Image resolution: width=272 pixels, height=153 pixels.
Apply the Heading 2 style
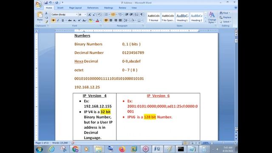(196, 17)
